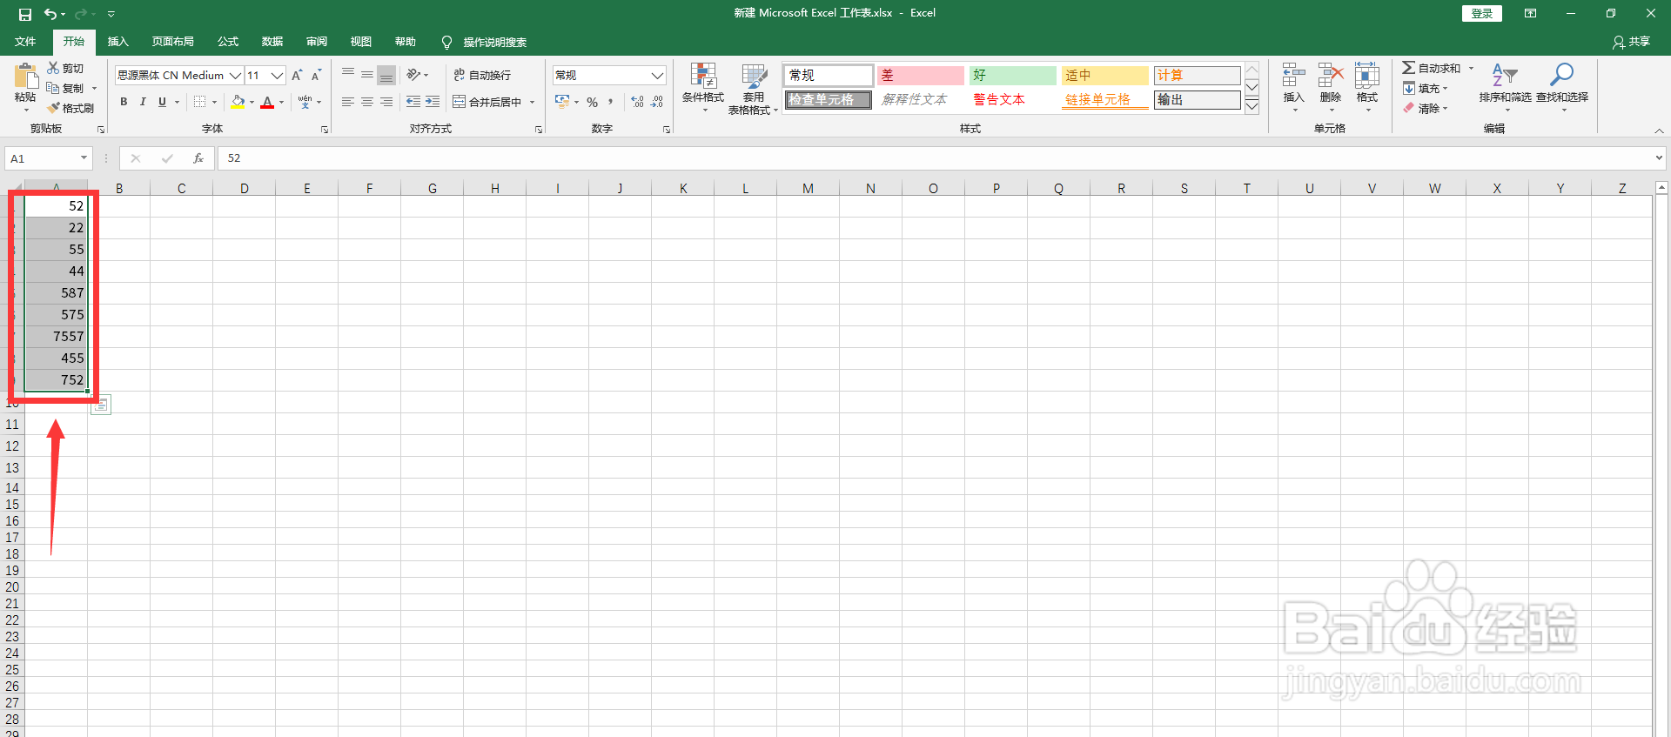Screen dimensions: 1671x737
Task: Activate the Format Painter brush
Action: (53, 108)
